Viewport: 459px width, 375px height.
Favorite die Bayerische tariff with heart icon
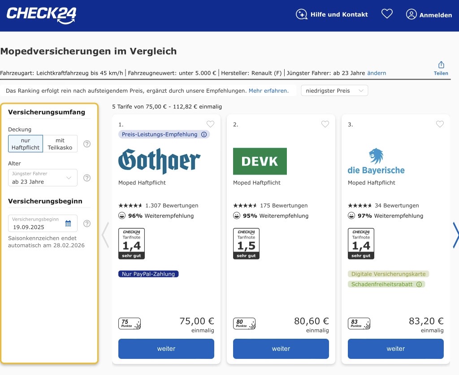coord(440,124)
